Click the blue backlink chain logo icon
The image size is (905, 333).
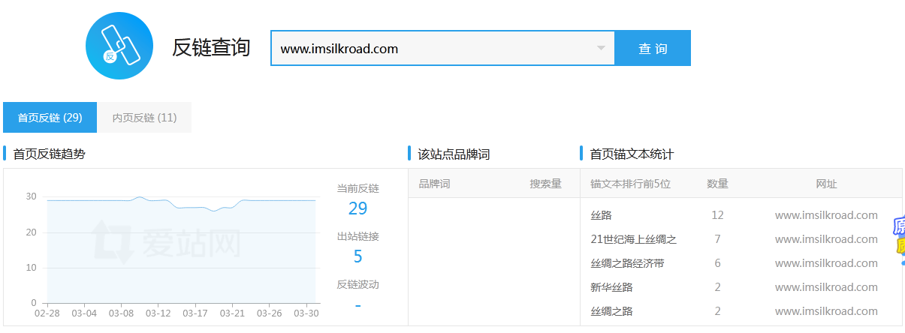click(119, 46)
